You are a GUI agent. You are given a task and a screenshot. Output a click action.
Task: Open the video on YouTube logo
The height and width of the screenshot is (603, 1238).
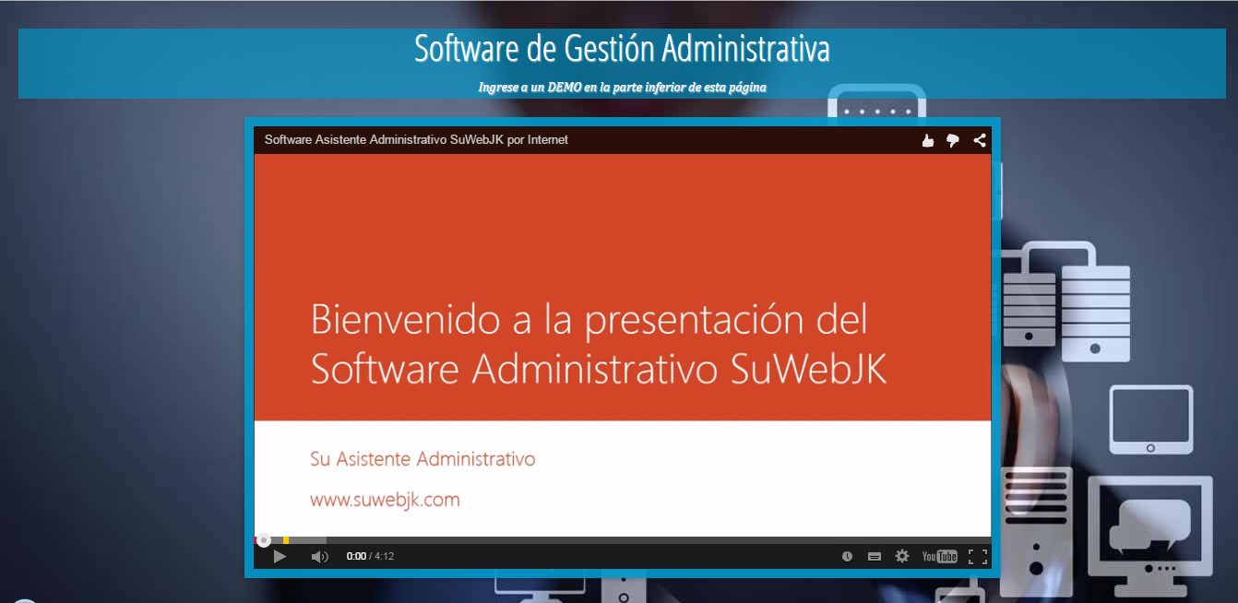(x=940, y=556)
